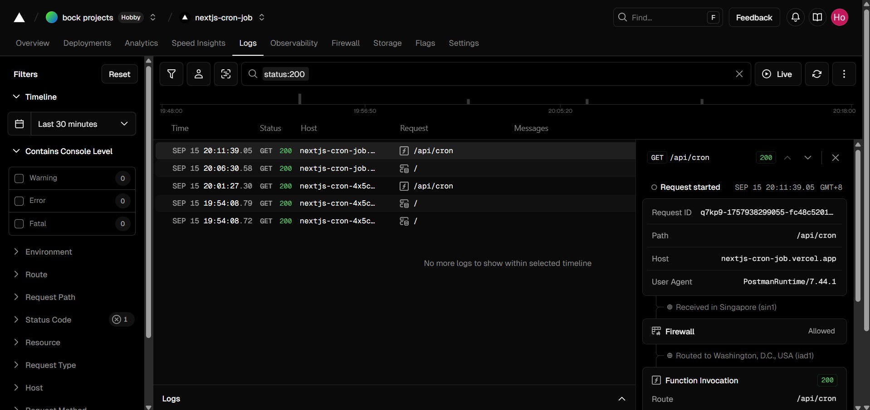Image resolution: width=870 pixels, height=410 pixels.
Task: Start Live log streaming
Action: pos(777,74)
